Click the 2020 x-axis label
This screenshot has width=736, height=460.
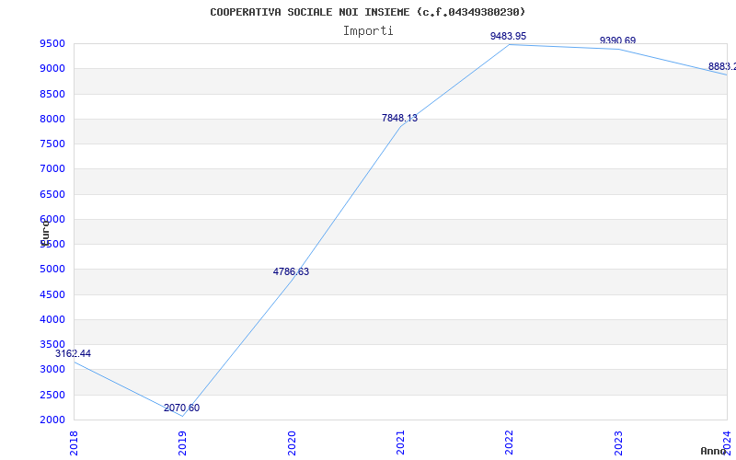coord(292,443)
